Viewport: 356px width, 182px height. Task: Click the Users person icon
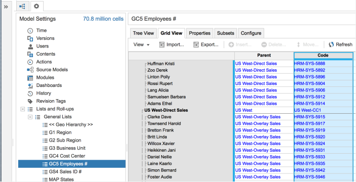tap(30, 47)
